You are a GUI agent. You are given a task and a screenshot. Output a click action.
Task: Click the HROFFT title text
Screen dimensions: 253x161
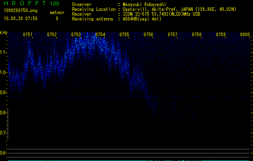coord(25,4)
